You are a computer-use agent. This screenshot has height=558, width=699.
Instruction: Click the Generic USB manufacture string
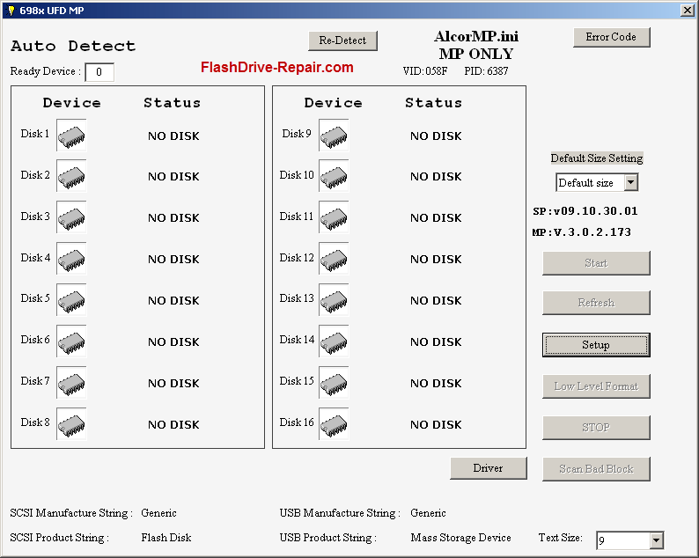tap(428, 513)
